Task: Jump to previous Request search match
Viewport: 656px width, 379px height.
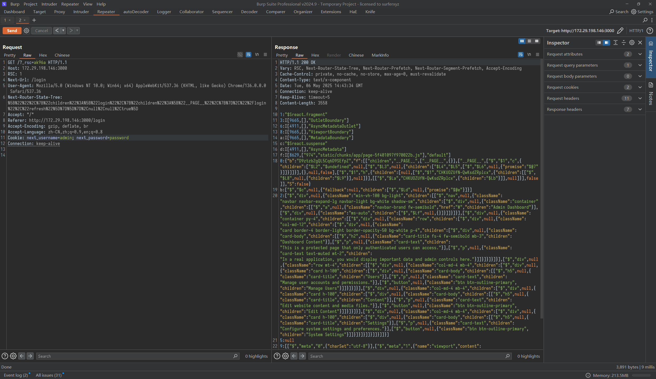Action: pos(22,356)
